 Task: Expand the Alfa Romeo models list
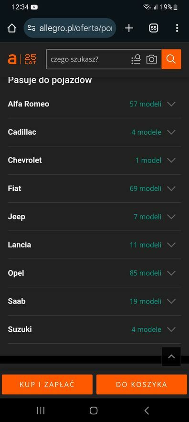pyautogui.click(x=94, y=104)
